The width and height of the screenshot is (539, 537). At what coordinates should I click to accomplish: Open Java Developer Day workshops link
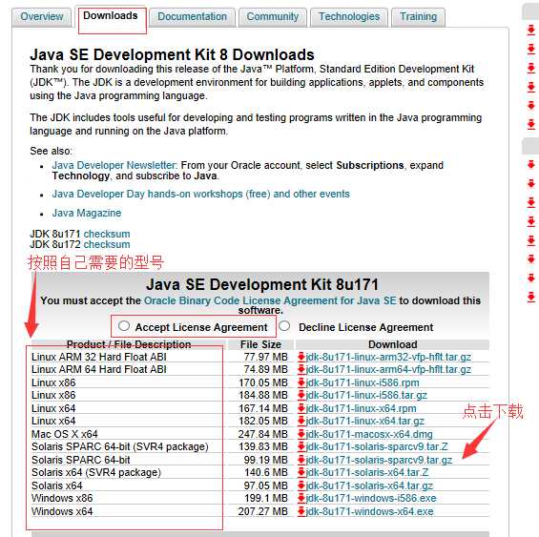pyautogui.click(x=200, y=194)
